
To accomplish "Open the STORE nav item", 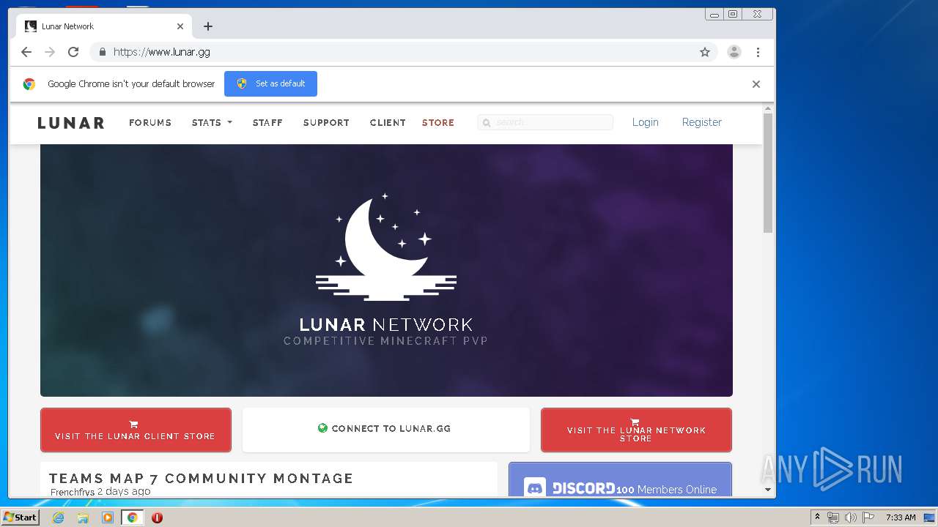I will (438, 123).
